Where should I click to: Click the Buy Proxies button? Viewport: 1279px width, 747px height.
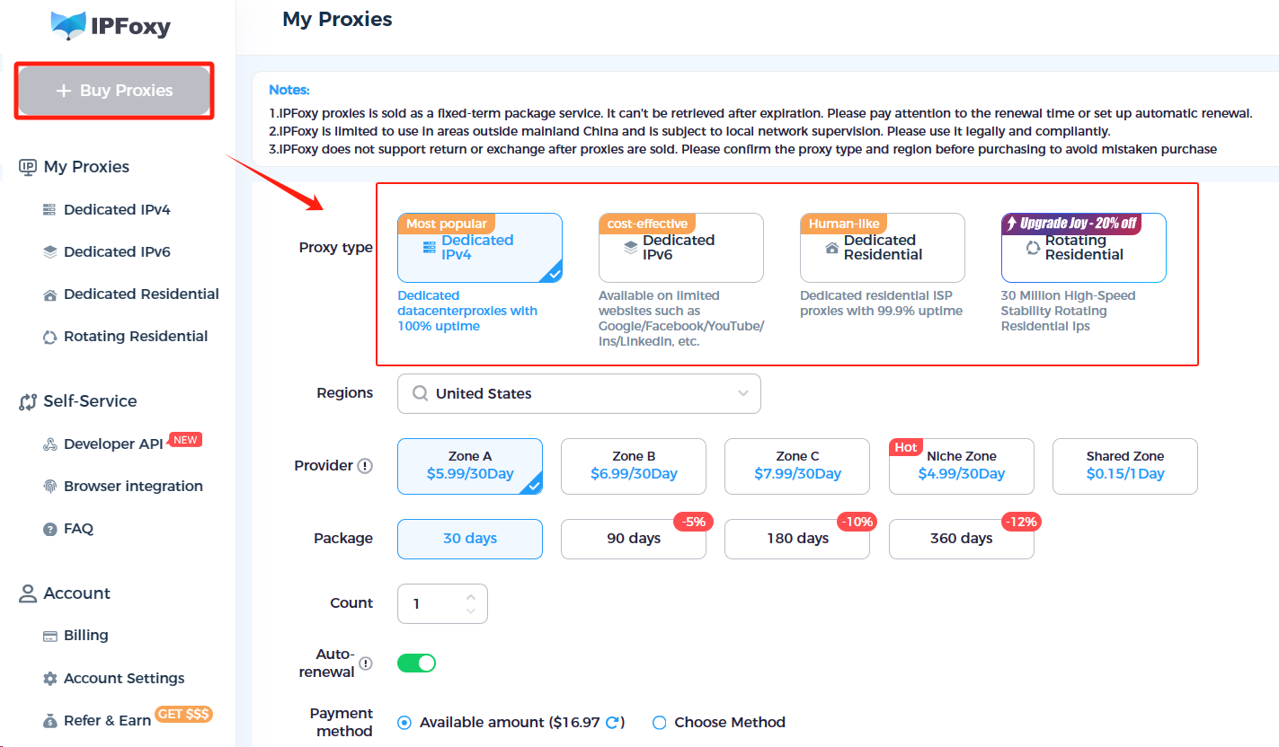click(113, 90)
